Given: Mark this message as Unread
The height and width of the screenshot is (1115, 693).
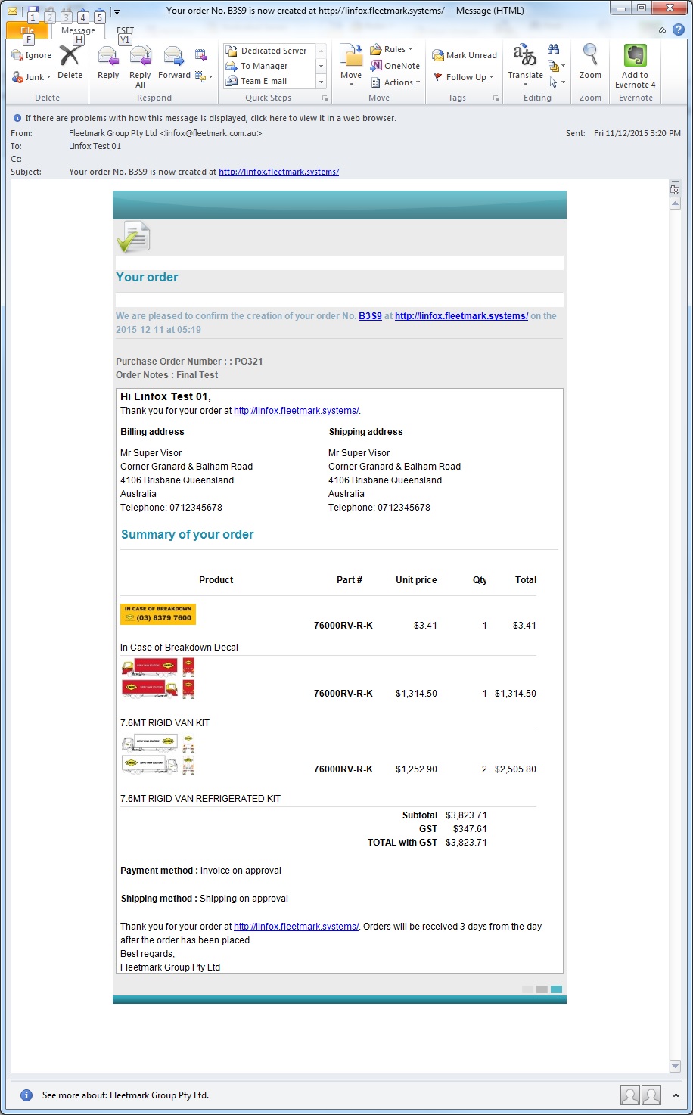Looking at the screenshot, I should coord(465,55).
